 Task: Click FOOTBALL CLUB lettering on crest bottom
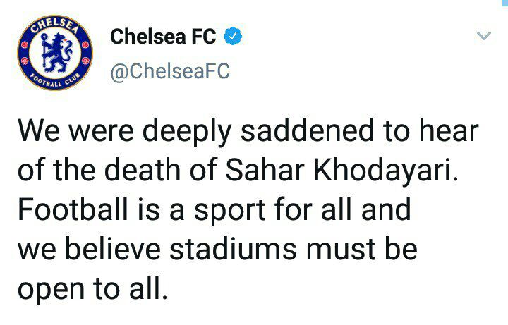pos(55,81)
